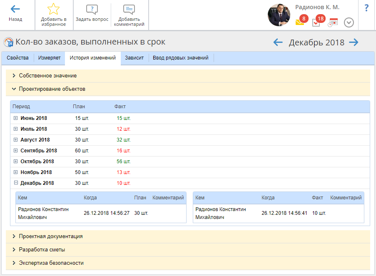Viewport: 376px width, 276px height.
Task: Open messages envelope with 8 badge
Action: [x=300, y=22]
